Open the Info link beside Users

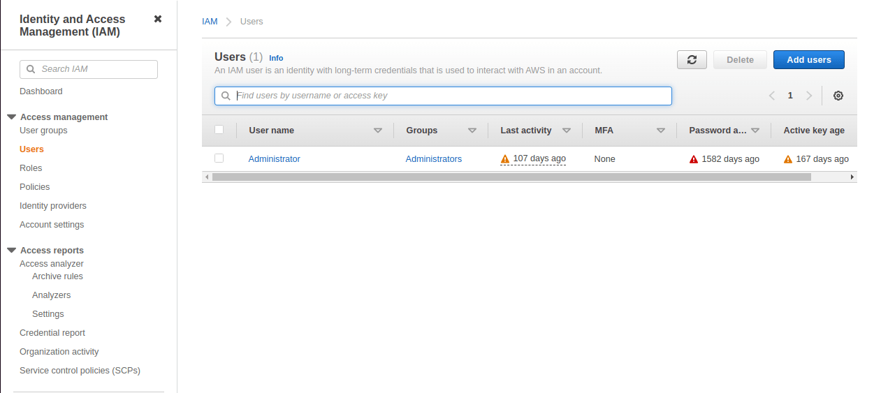click(x=276, y=58)
